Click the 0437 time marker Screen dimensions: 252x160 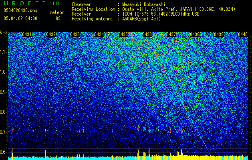pos(171,34)
